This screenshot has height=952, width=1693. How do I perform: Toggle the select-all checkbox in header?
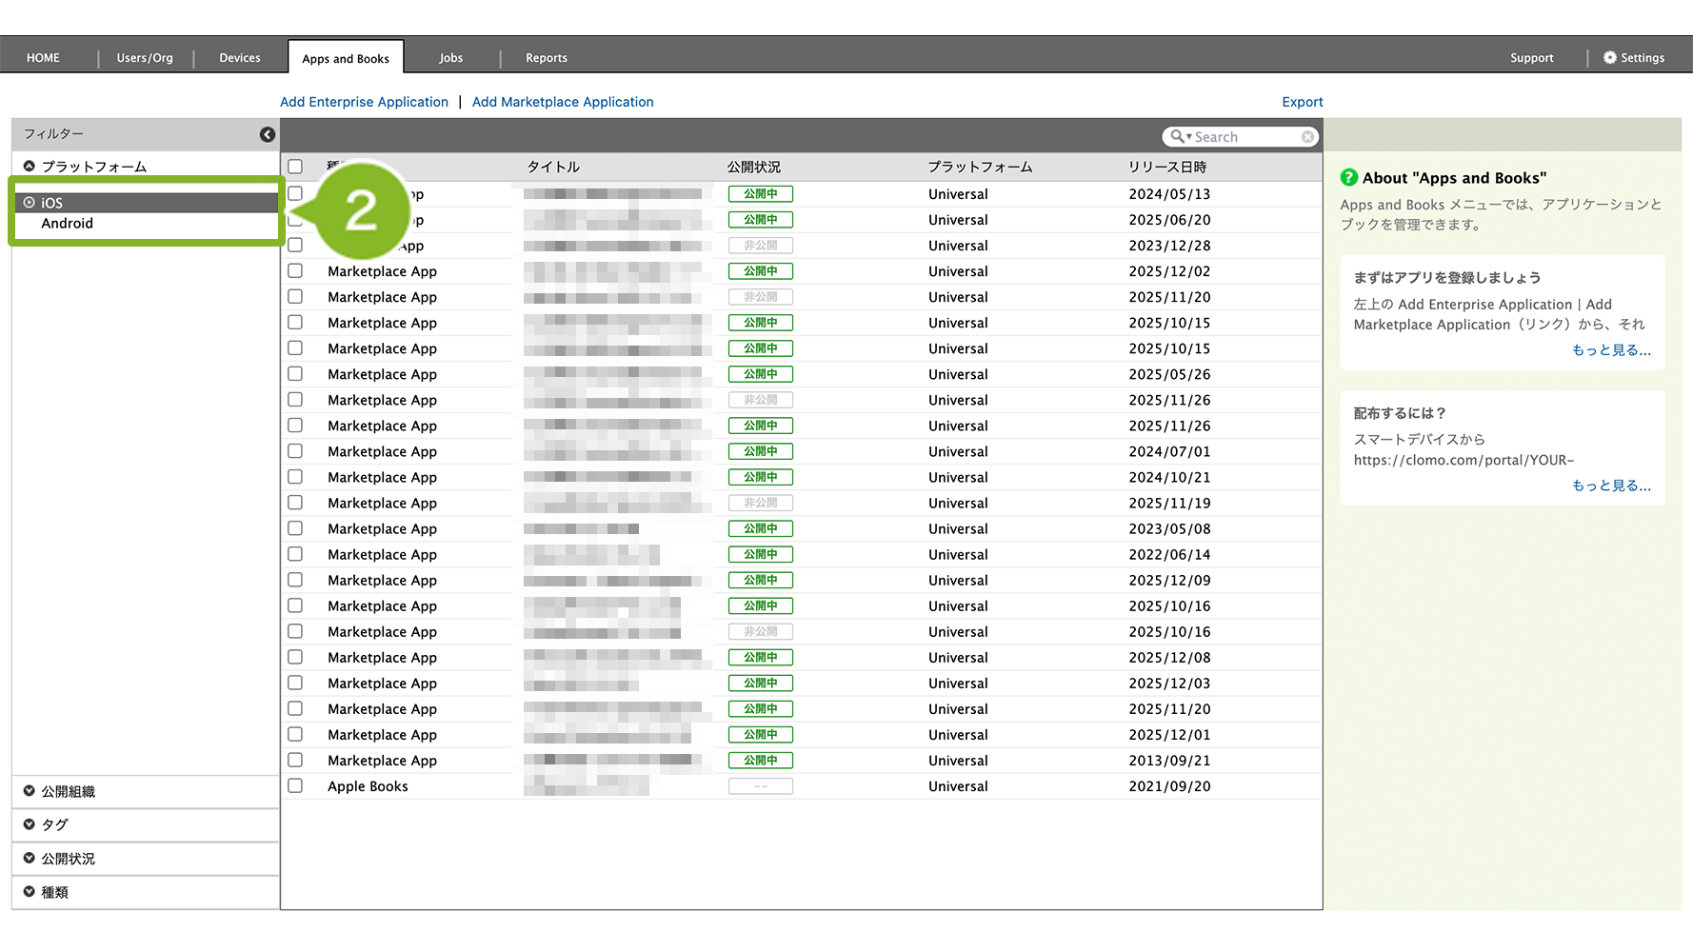coord(295,167)
